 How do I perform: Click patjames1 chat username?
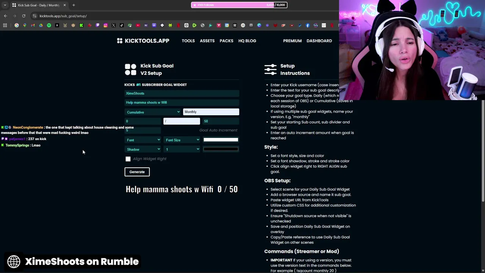point(17,139)
